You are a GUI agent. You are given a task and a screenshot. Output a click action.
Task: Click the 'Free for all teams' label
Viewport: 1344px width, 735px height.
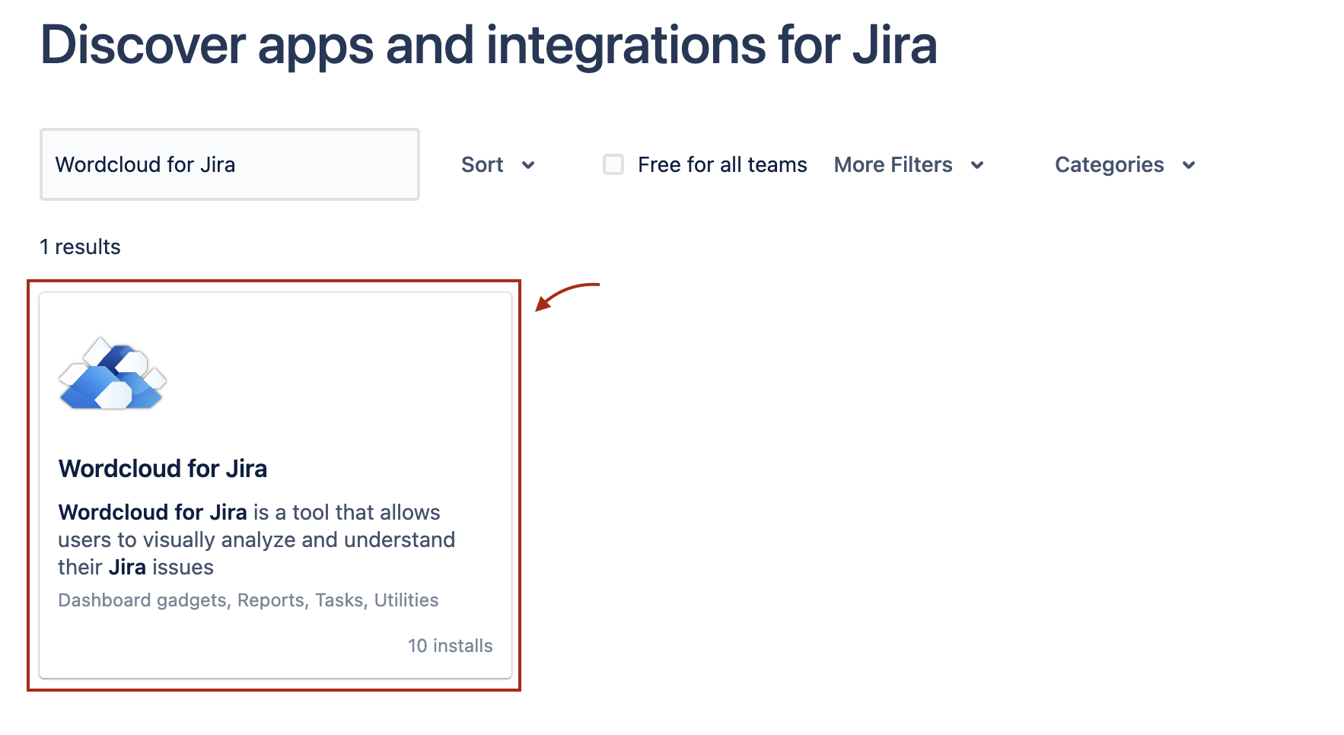tap(721, 164)
